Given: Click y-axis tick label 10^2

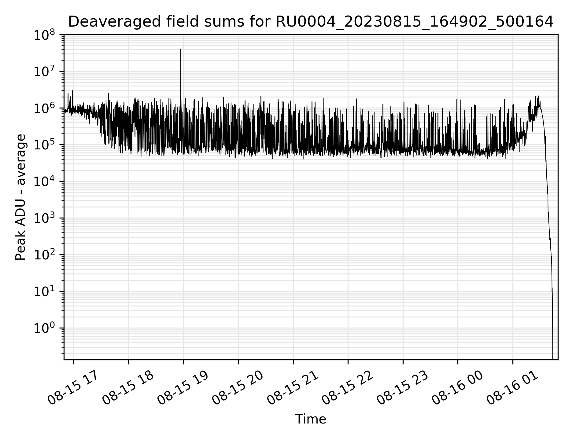Looking at the screenshot, I should coord(45,255).
